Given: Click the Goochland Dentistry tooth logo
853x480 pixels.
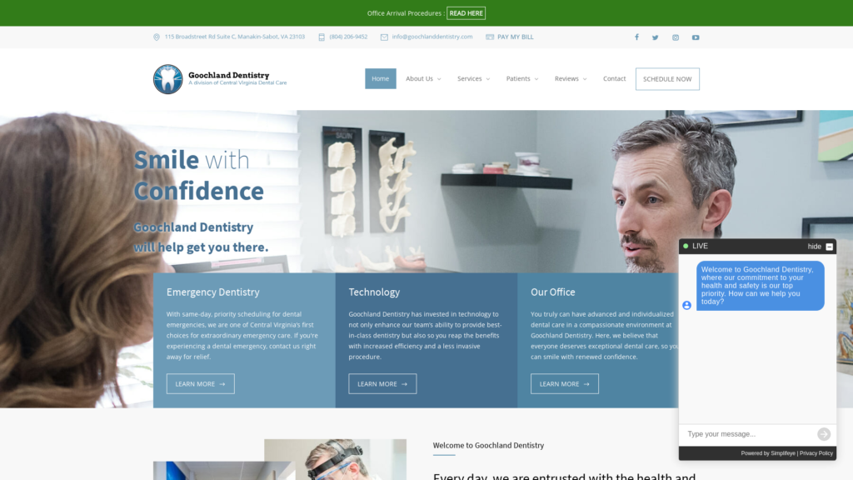Looking at the screenshot, I should pos(167,79).
